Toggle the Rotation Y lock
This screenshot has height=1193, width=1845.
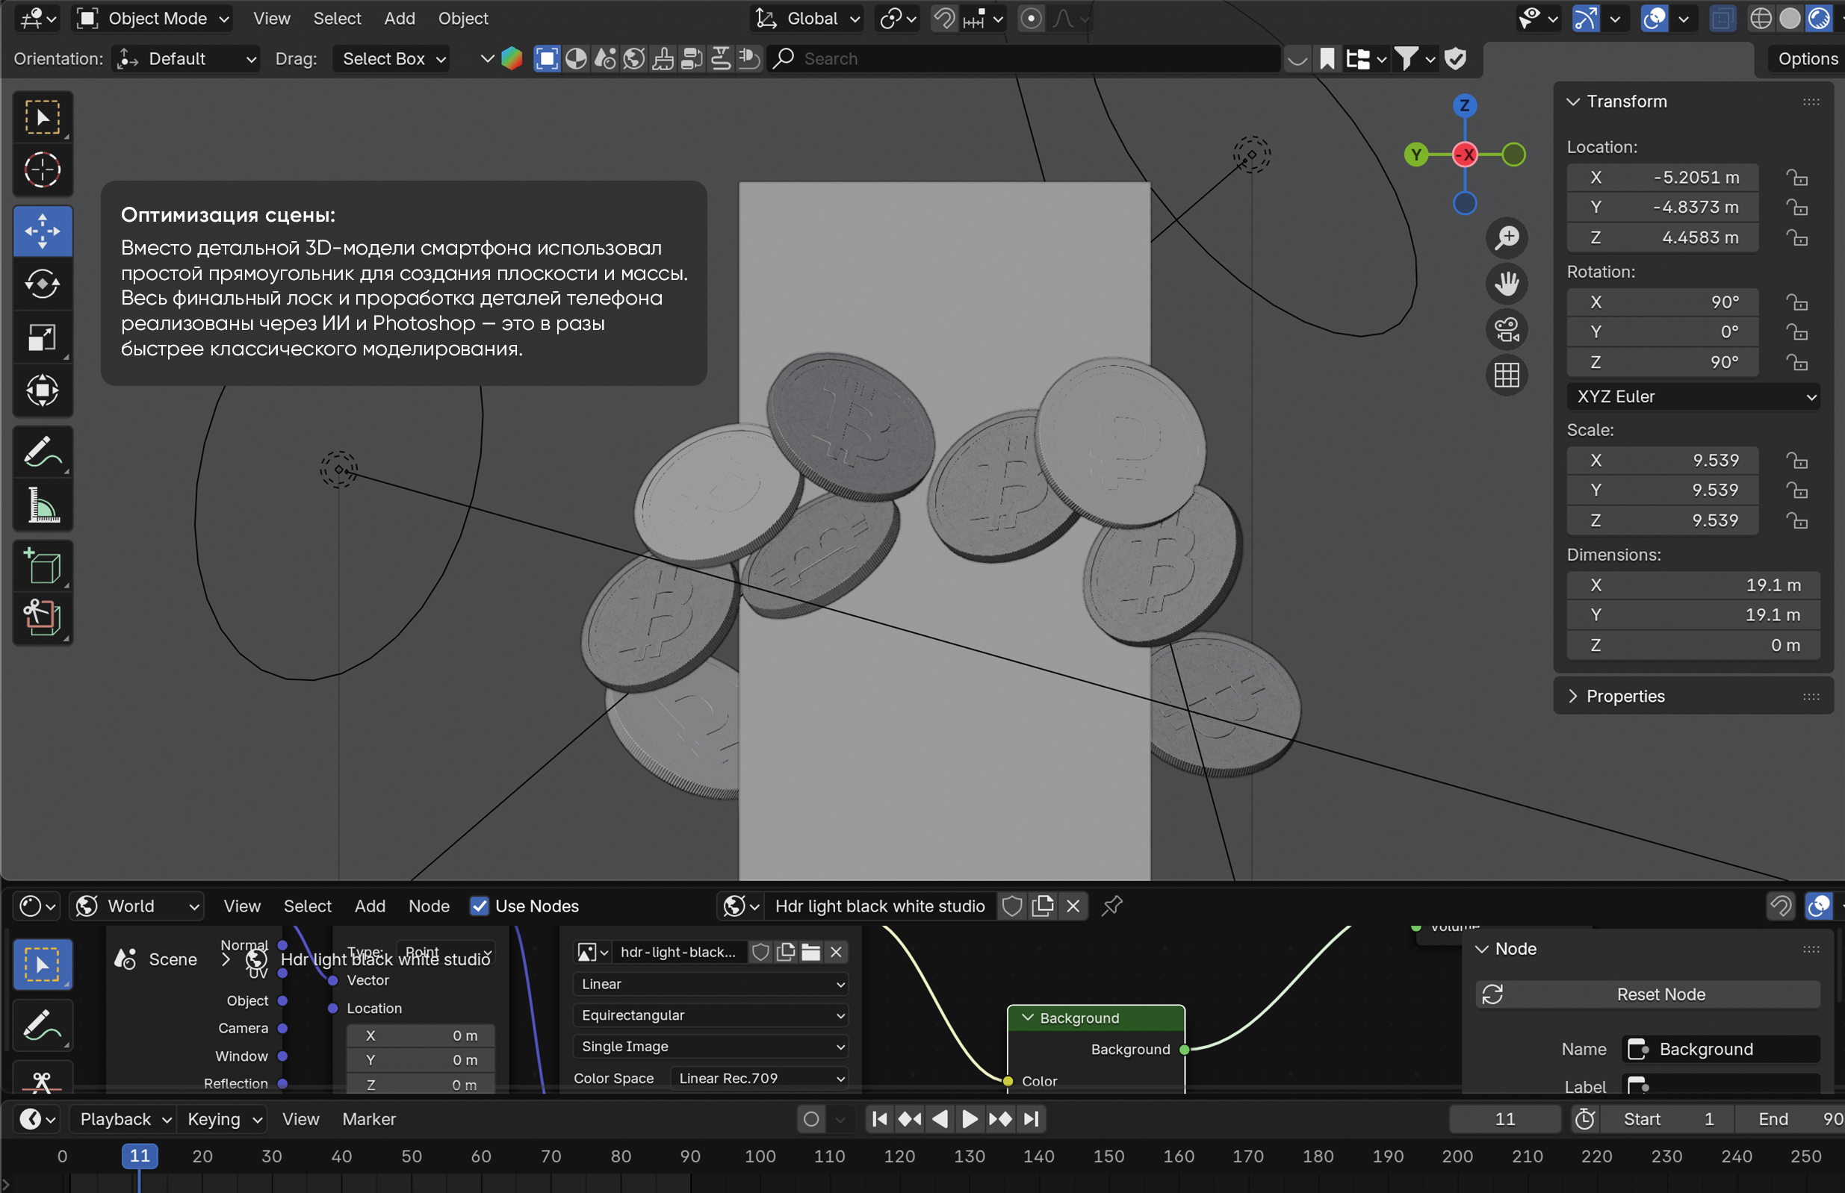[1797, 331]
